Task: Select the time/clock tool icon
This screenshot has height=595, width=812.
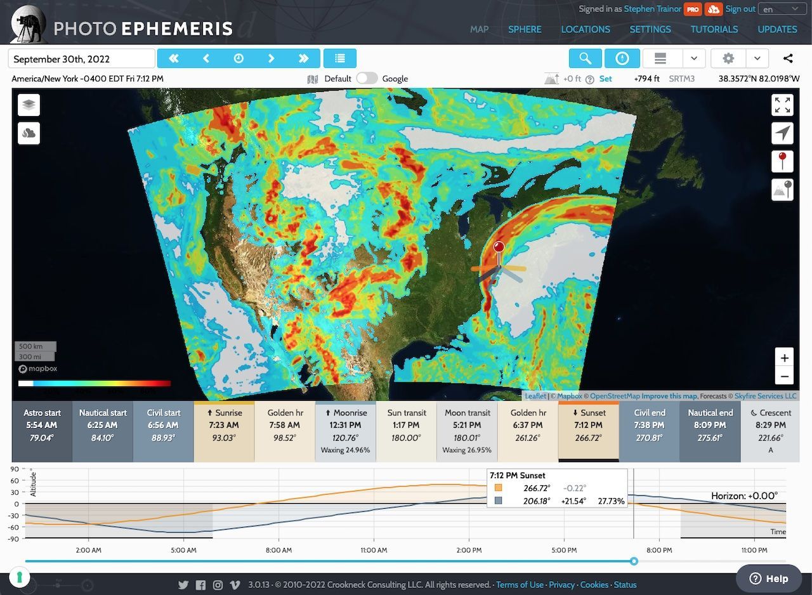Action: click(x=622, y=58)
